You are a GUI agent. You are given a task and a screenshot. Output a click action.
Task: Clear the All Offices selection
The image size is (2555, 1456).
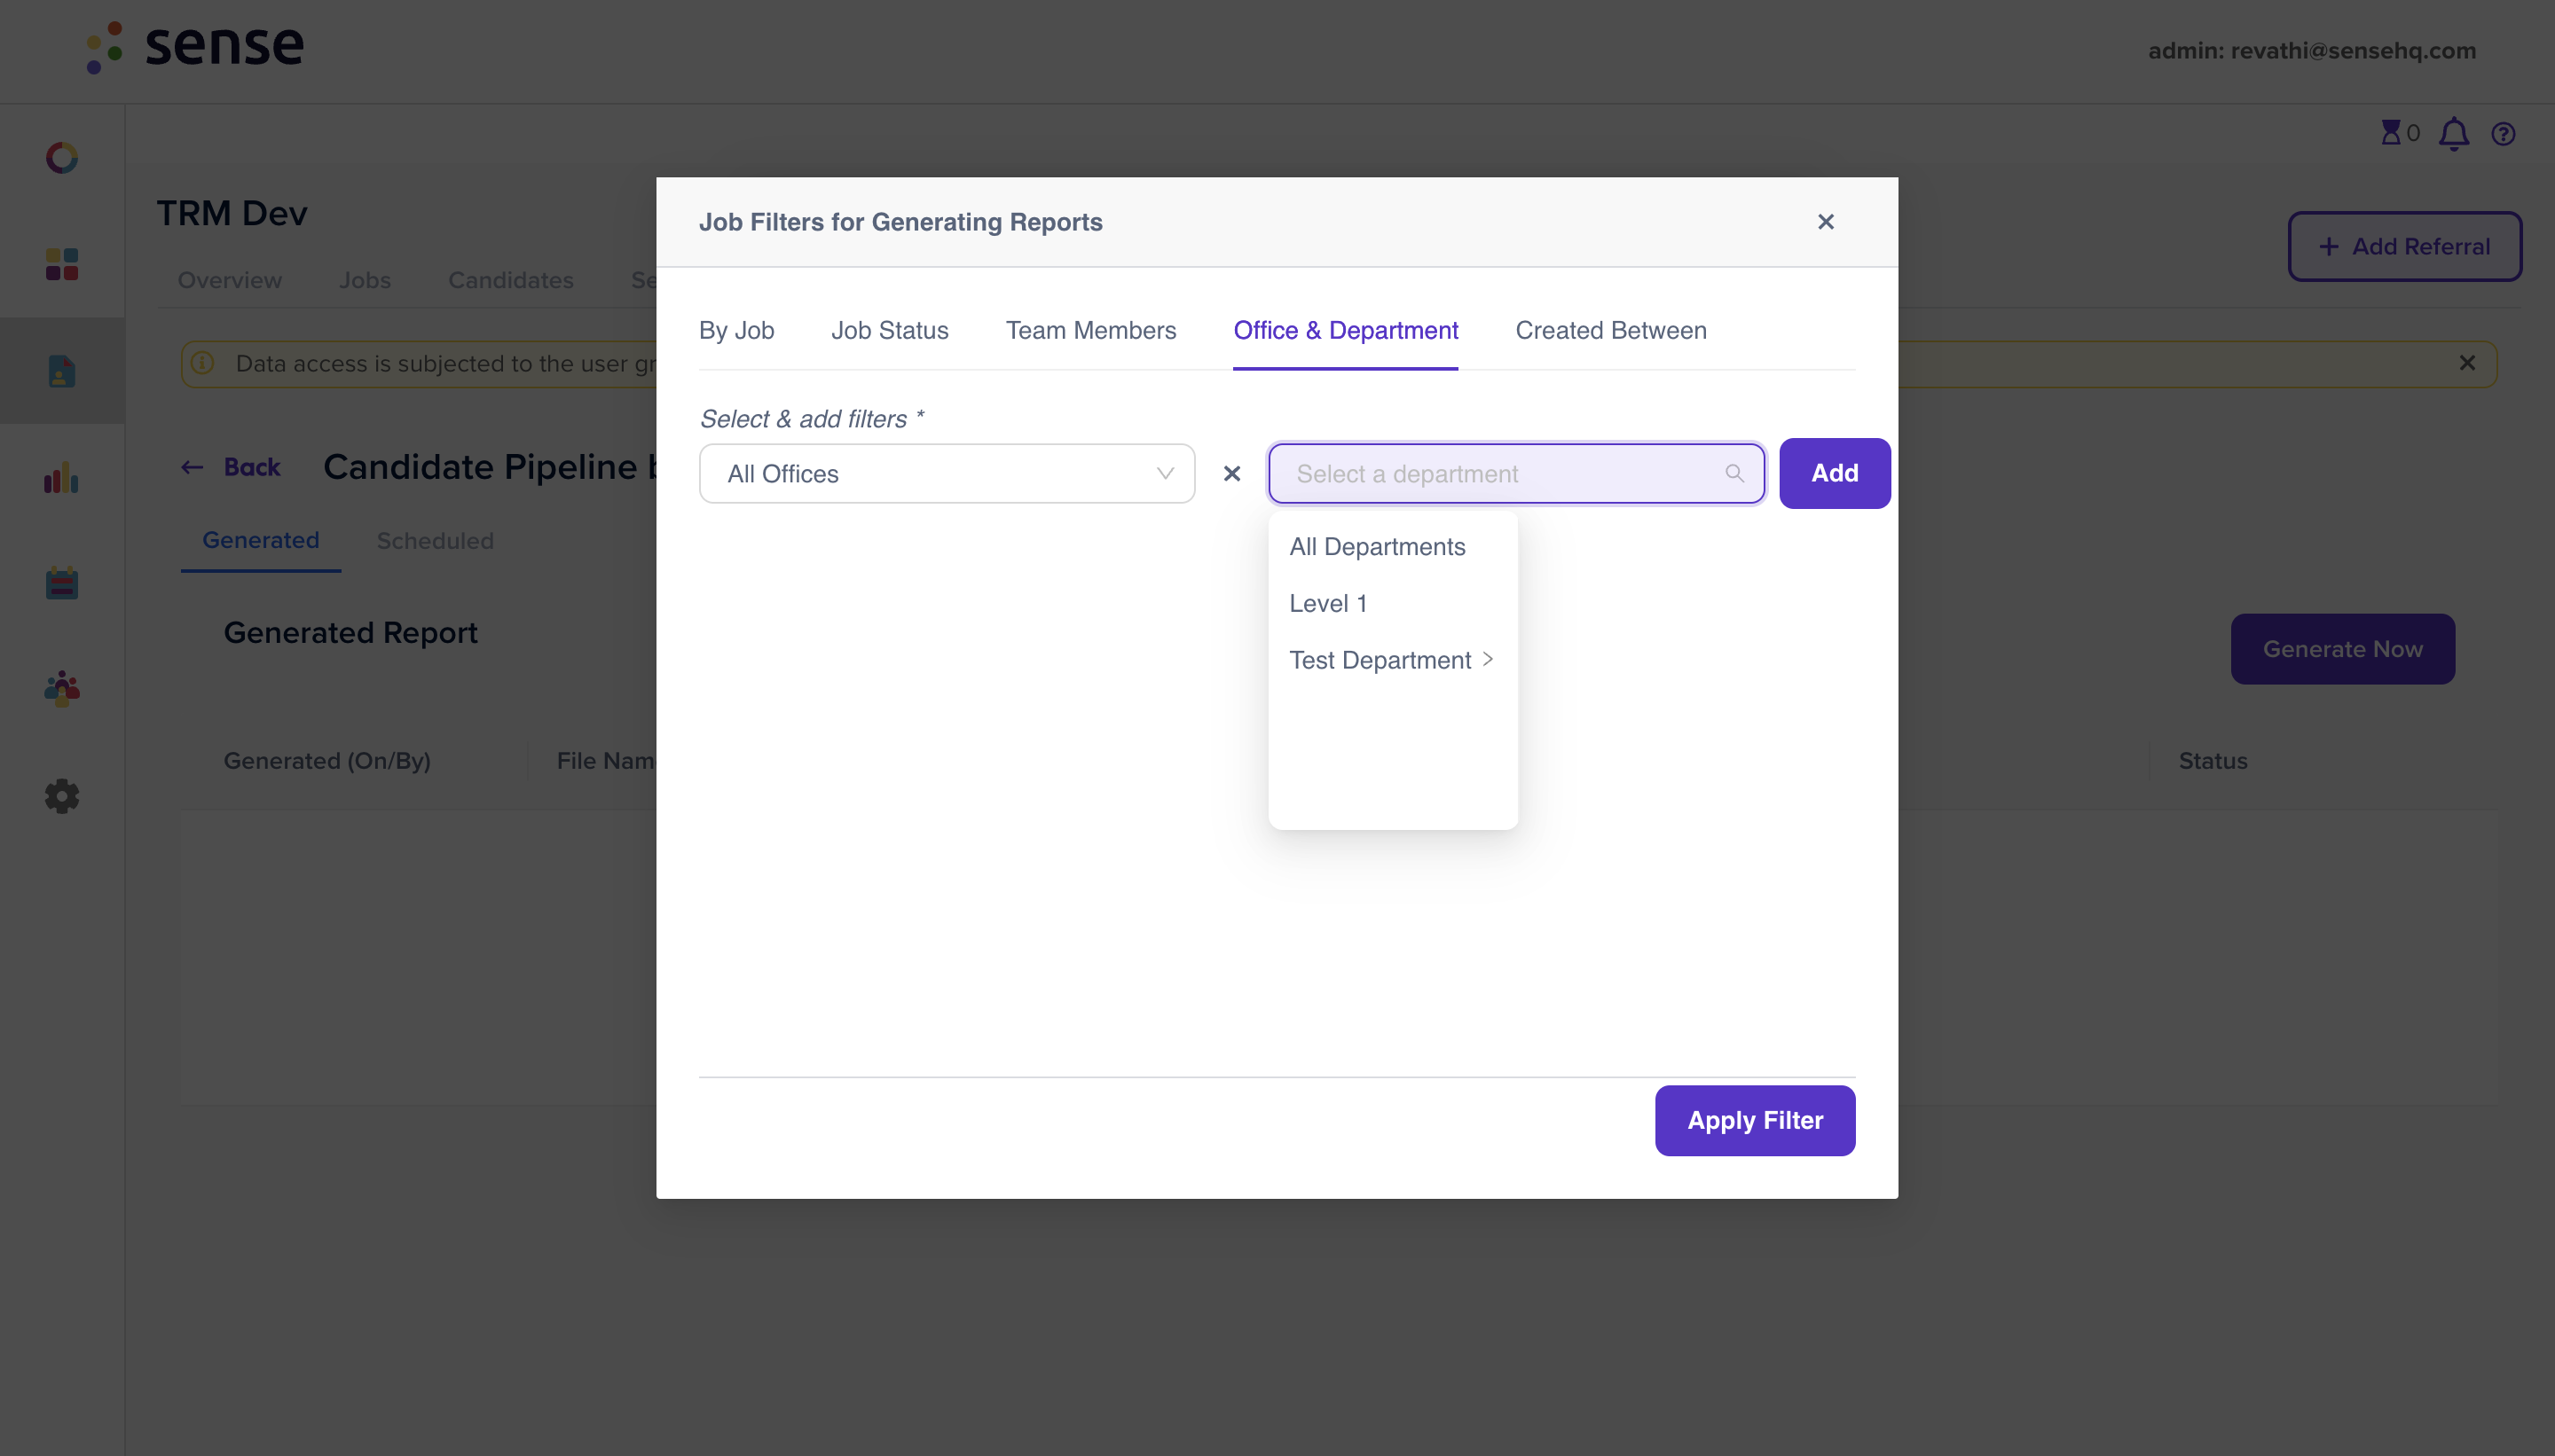tap(1232, 474)
